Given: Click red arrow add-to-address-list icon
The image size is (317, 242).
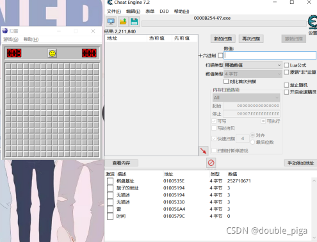Looking at the screenshot, I should 204,151.
